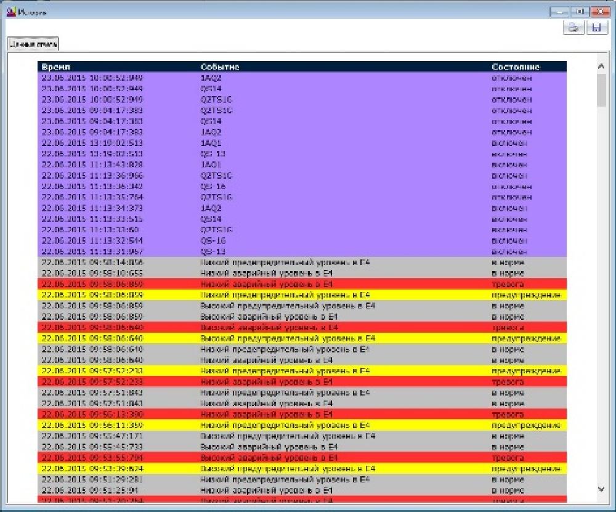Maximize the История window
The width and height of the screenshot is (616, 512).
pyautogui.click(x=580, y=12)
